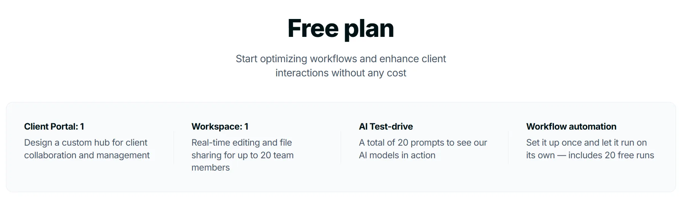Click the "AI models in action" text line
Viewport: 682px width, 197px height.
coord(397,155)
